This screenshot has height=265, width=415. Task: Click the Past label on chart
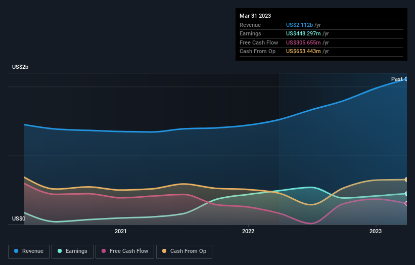point(397,79)
